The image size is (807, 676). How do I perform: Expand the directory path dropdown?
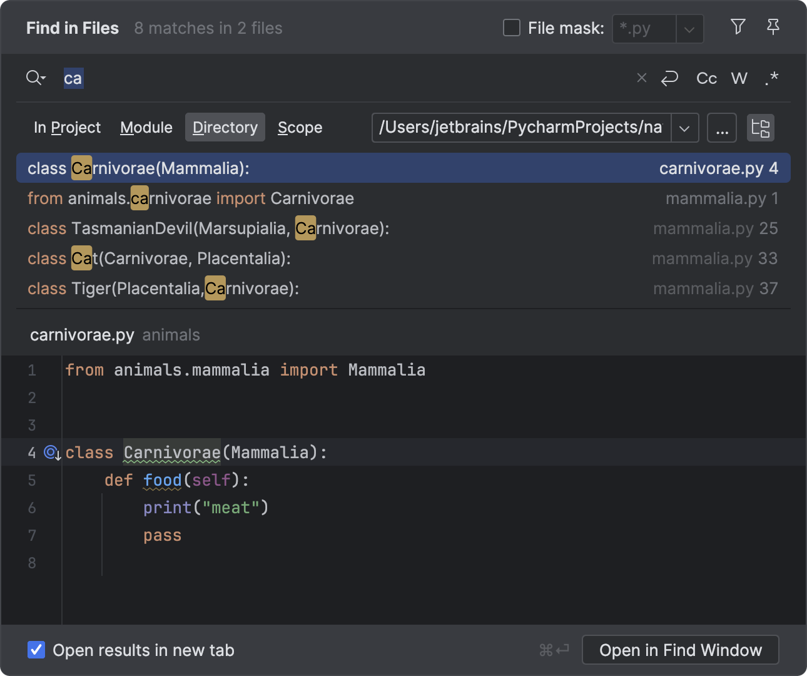(685, 128)
